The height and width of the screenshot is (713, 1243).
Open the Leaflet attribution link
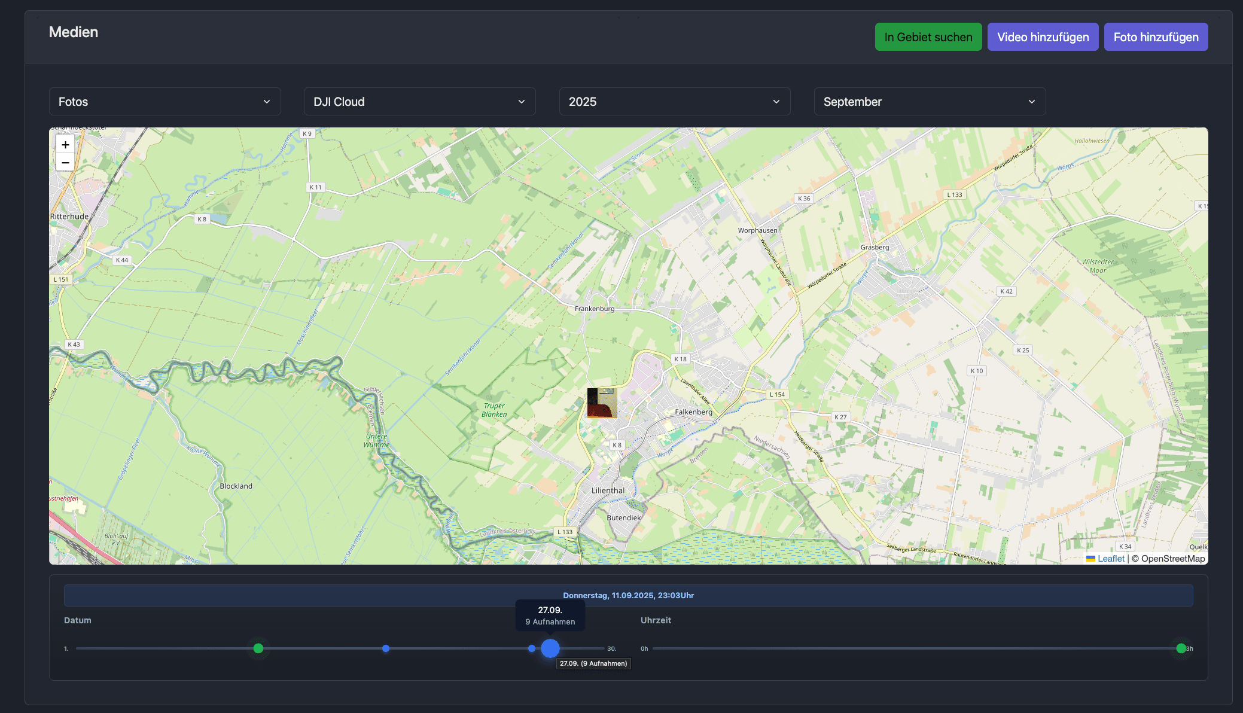1111,559
